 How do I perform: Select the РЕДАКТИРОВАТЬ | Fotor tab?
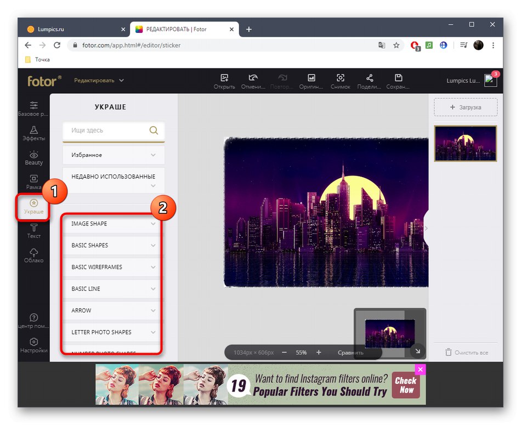coord(184,29)
